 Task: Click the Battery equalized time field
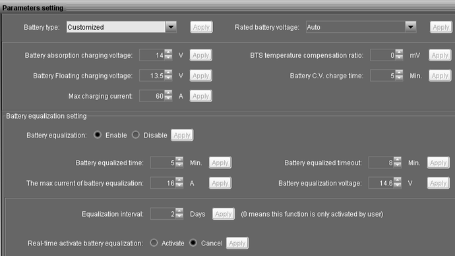tap(163, 163)
